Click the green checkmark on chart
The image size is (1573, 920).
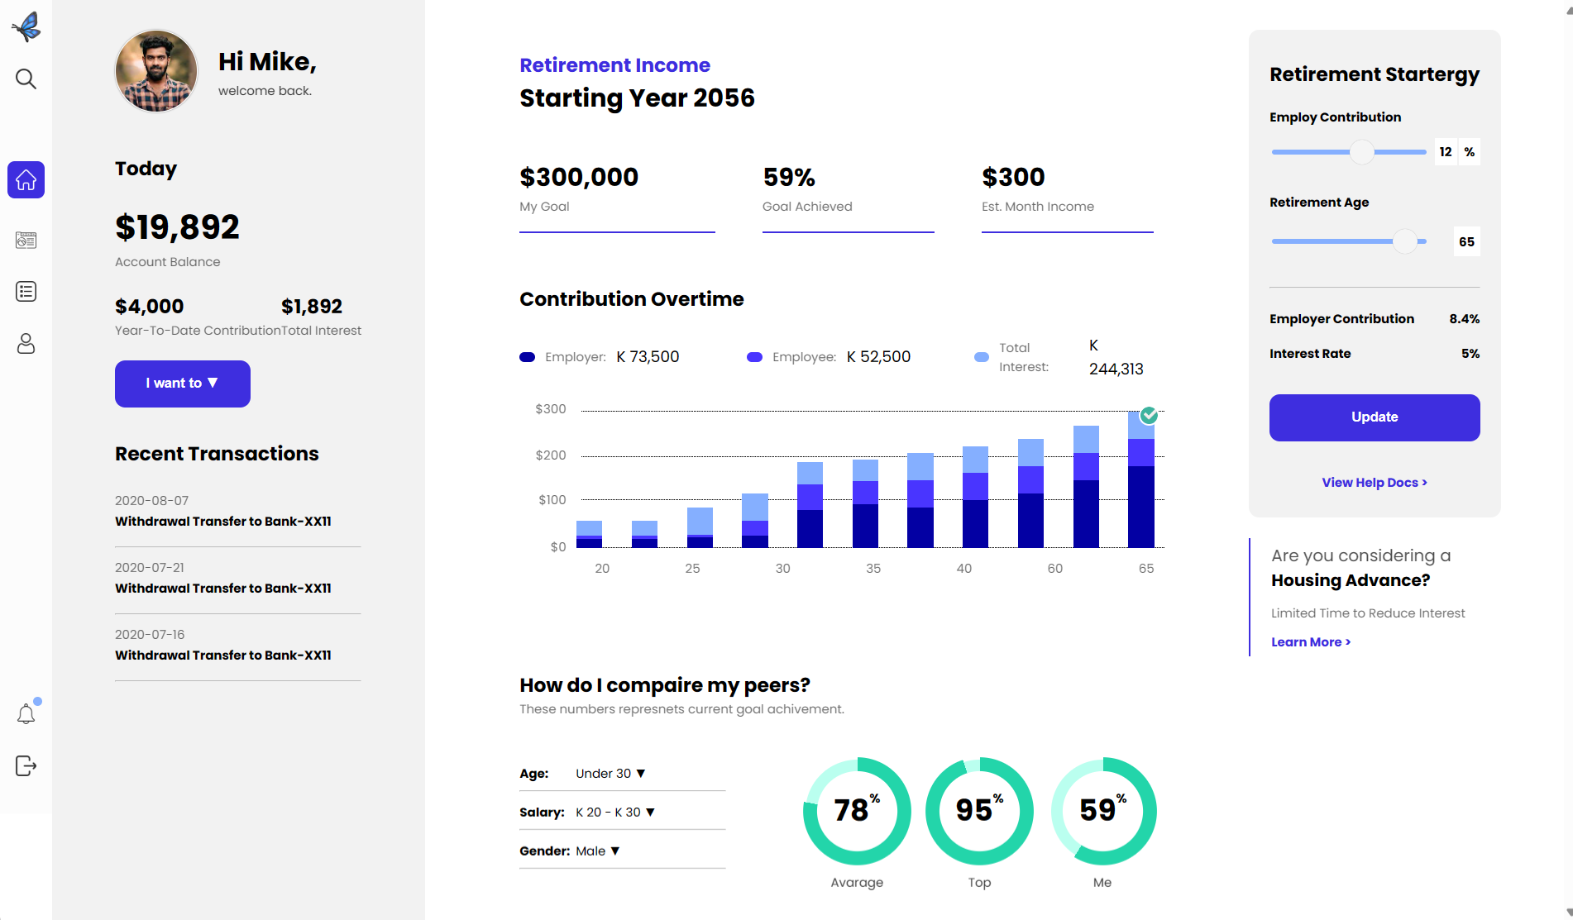[x=1149, y=415]
